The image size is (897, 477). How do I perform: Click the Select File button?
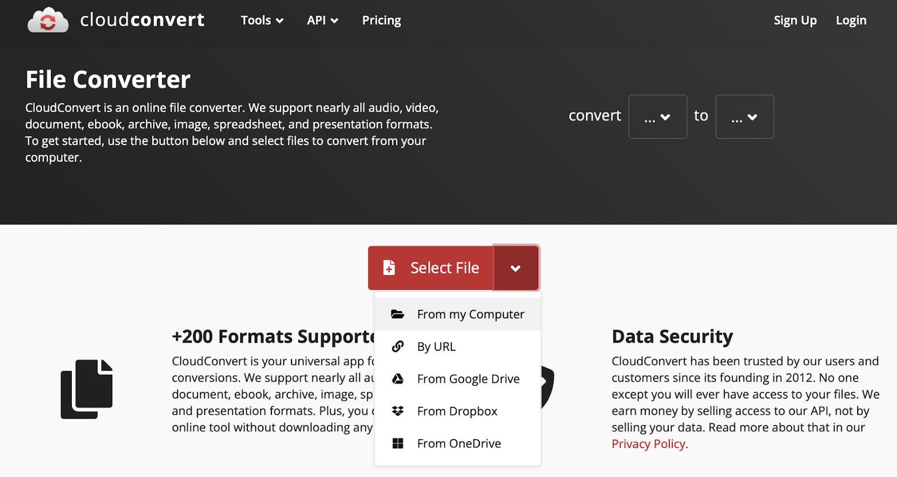(x=431, y=268)
